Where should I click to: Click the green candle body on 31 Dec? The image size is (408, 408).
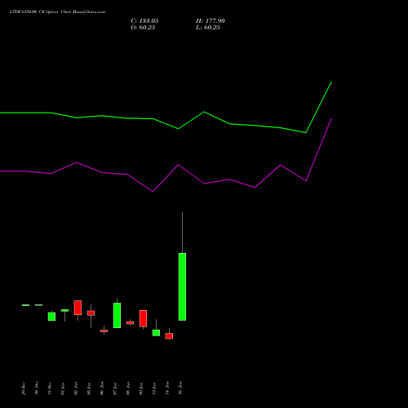pos(51,317)
